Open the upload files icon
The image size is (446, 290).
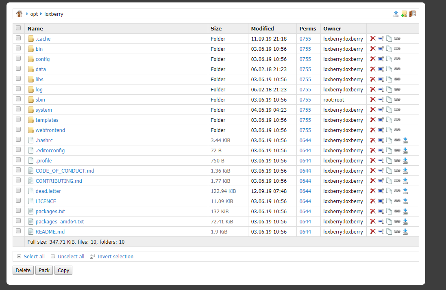pos(396,14)
